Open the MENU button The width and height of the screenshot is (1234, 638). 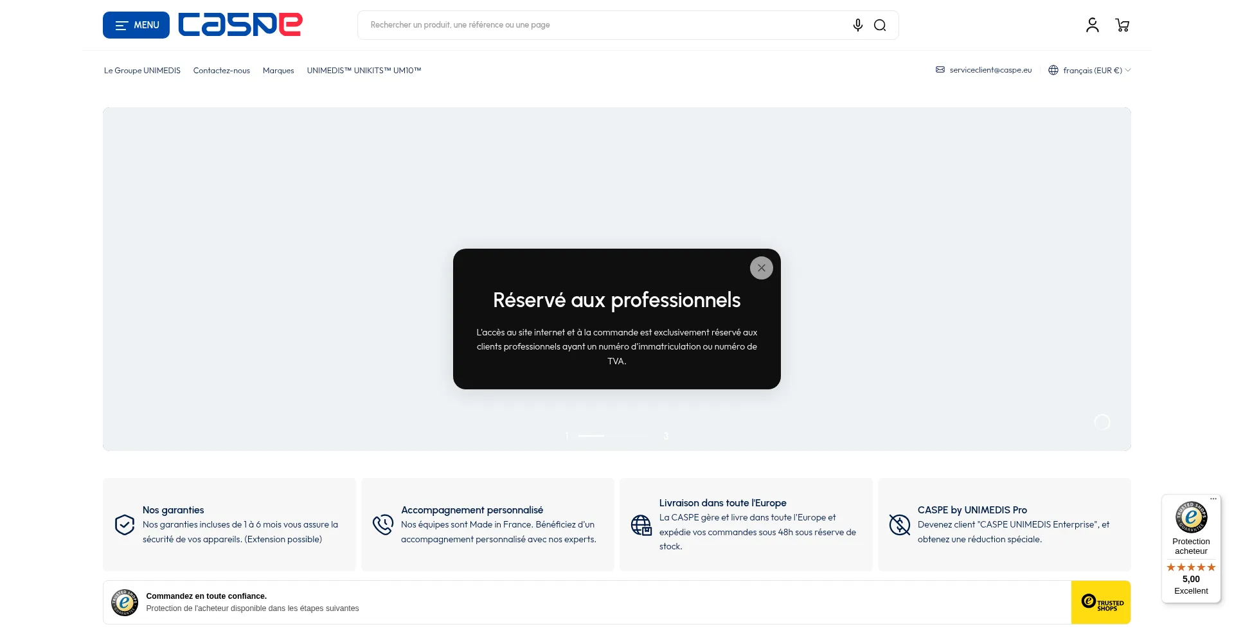click(136, 25)
